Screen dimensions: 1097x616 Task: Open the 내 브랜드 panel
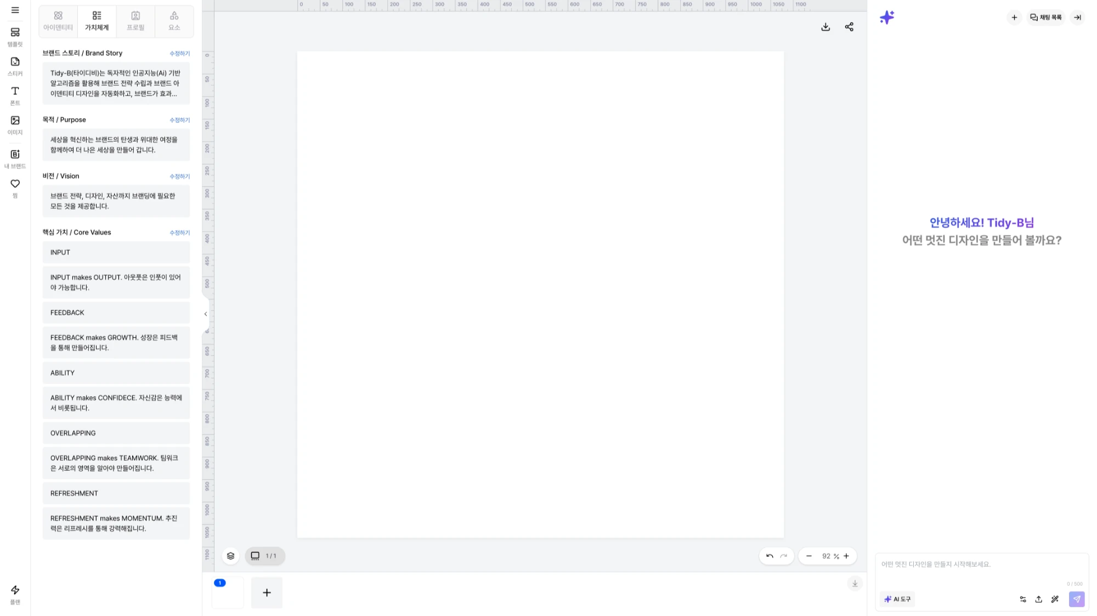point(15,159)
